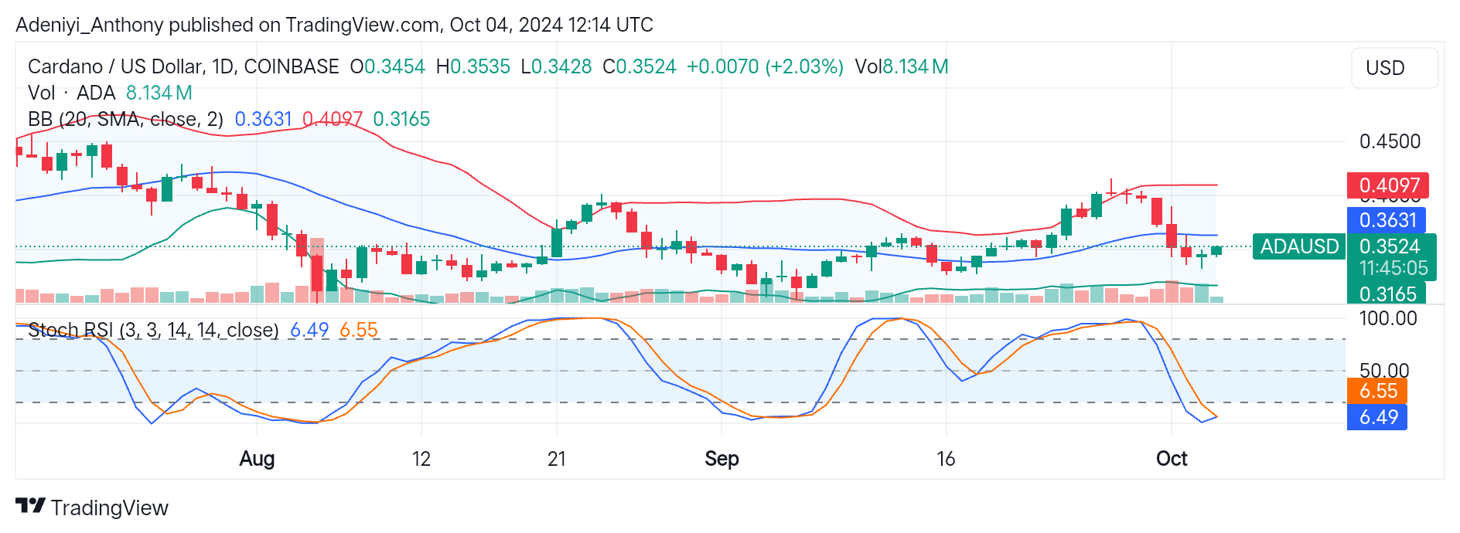
Task: Click the 16 date label on time axis
Action: click(946, 459)
